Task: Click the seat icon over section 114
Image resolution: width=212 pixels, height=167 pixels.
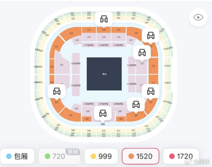Action: point(151,35)
